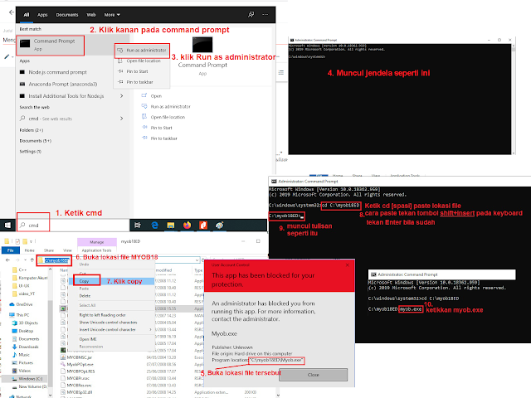531x398 pixels.
Task: Open the View tab in File Explorer ribbon
Action: point(67,250)
